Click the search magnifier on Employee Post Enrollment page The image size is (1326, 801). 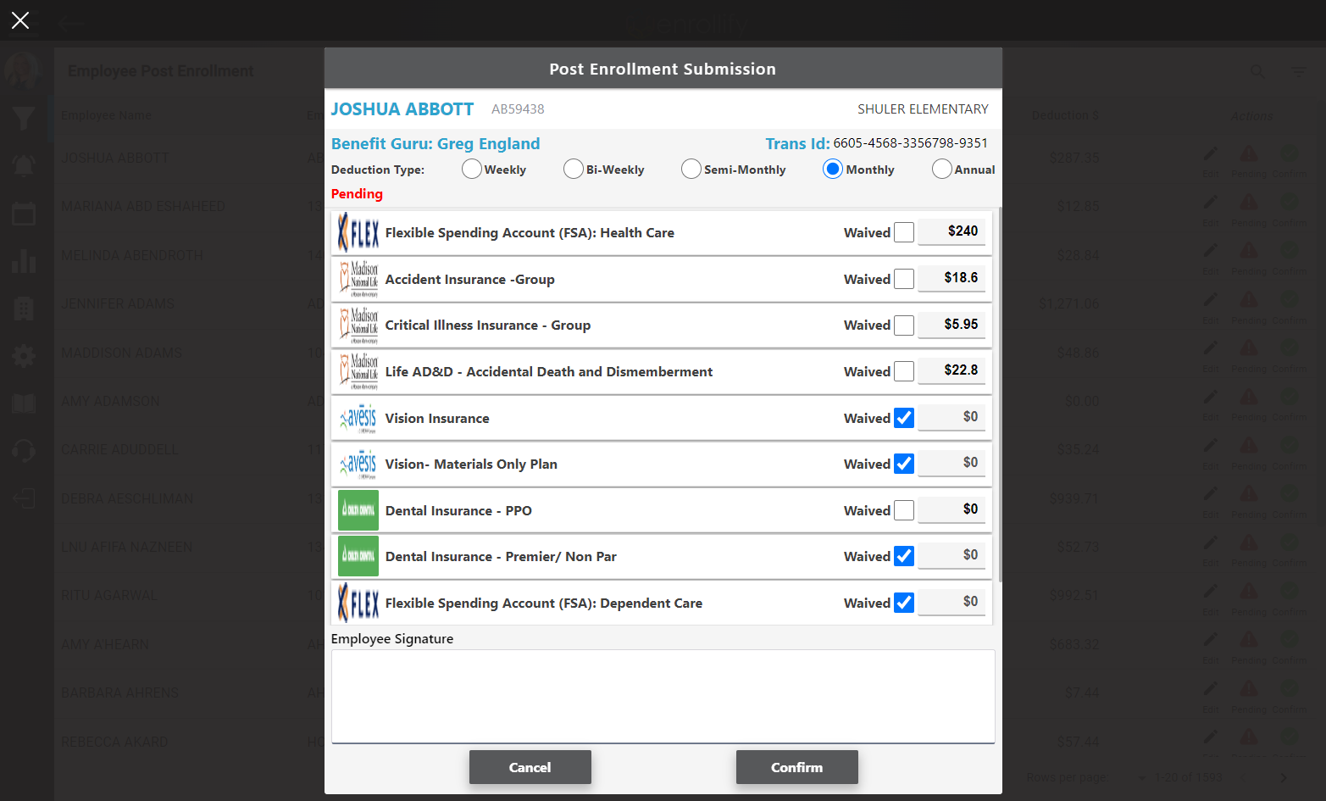point(1257,72)
